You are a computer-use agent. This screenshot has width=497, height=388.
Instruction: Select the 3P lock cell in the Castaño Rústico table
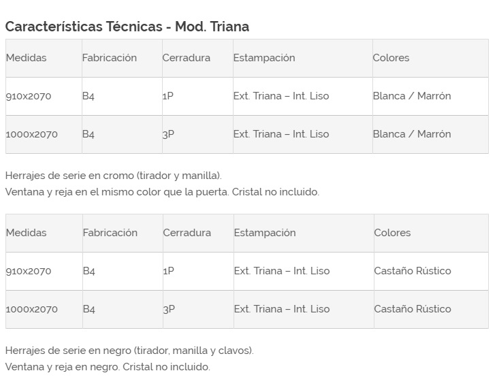[169, 309]
